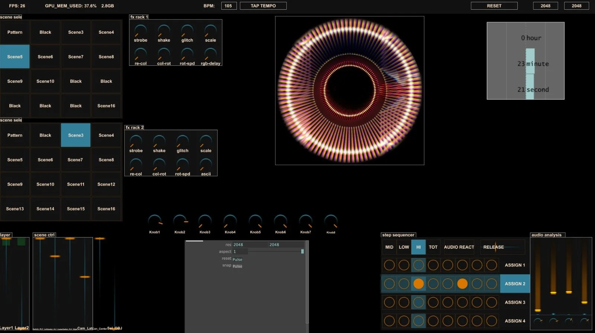This screenshot has height=333, width=595.
Task: Click the RESET button
Action: [494, 6]
